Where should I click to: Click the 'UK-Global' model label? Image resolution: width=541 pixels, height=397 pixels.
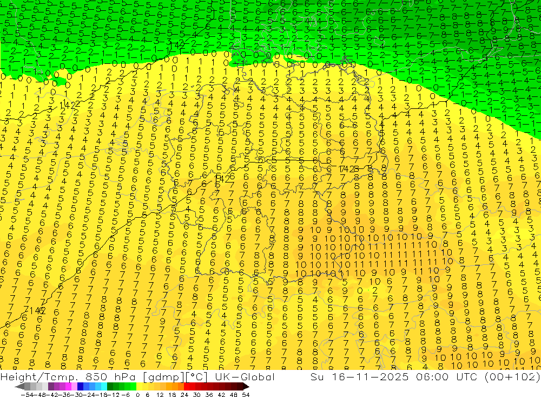245,376
